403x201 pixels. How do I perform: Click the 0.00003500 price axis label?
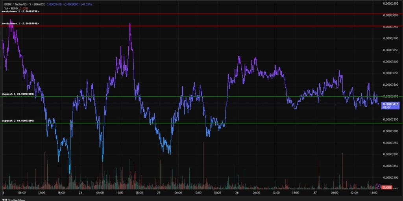click(391, 85)
